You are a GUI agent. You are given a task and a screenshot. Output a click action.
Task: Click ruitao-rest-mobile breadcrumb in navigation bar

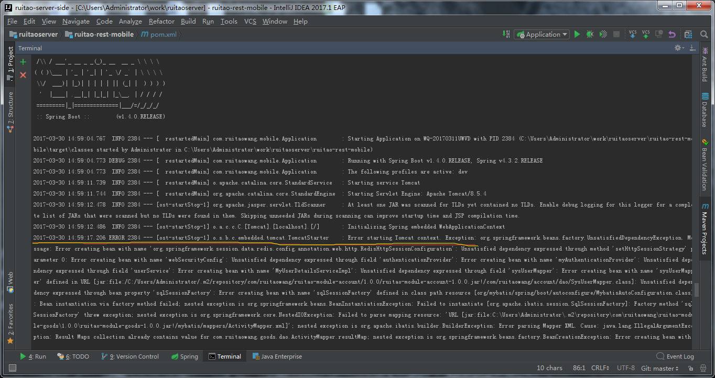pos(99,35)
